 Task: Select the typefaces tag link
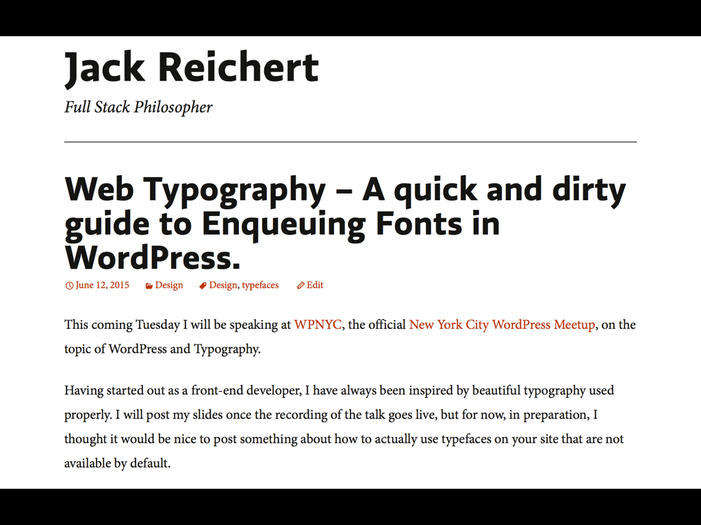point(260,285)
